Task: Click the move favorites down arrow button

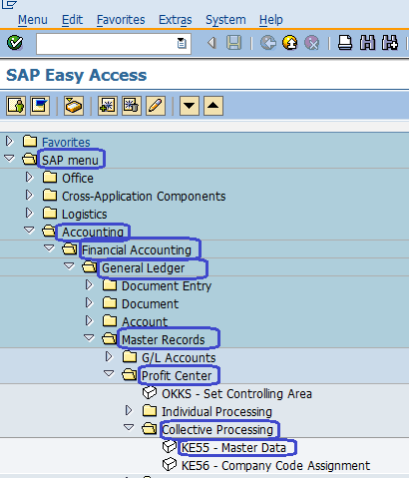Action: (190, 106)
